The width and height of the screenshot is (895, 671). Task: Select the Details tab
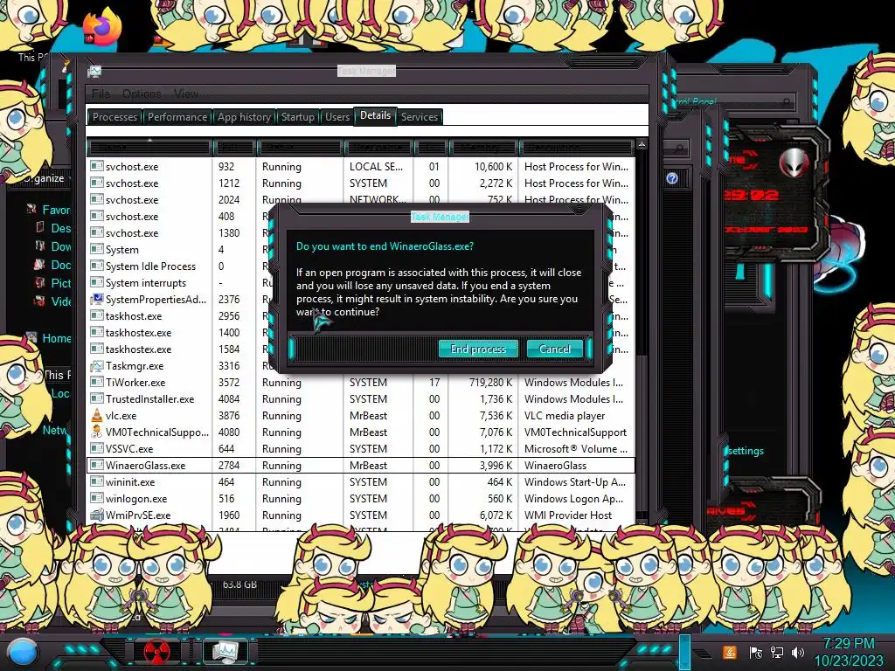[375, 115]
